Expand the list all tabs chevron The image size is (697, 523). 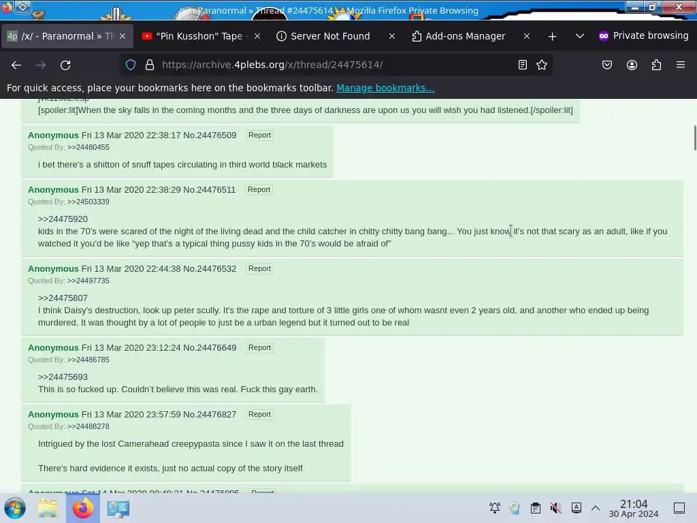[580, 36]
